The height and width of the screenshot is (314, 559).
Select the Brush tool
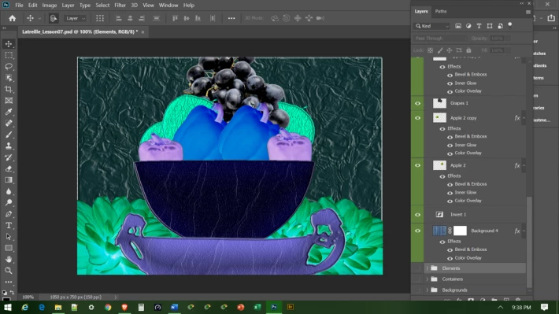click(x=9, y=135)
